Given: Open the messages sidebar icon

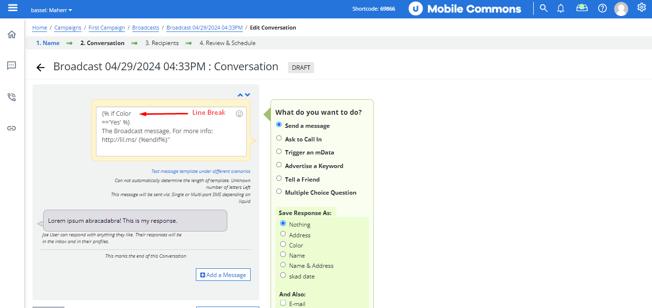Looking at the screenshot, I should point(12,65).
